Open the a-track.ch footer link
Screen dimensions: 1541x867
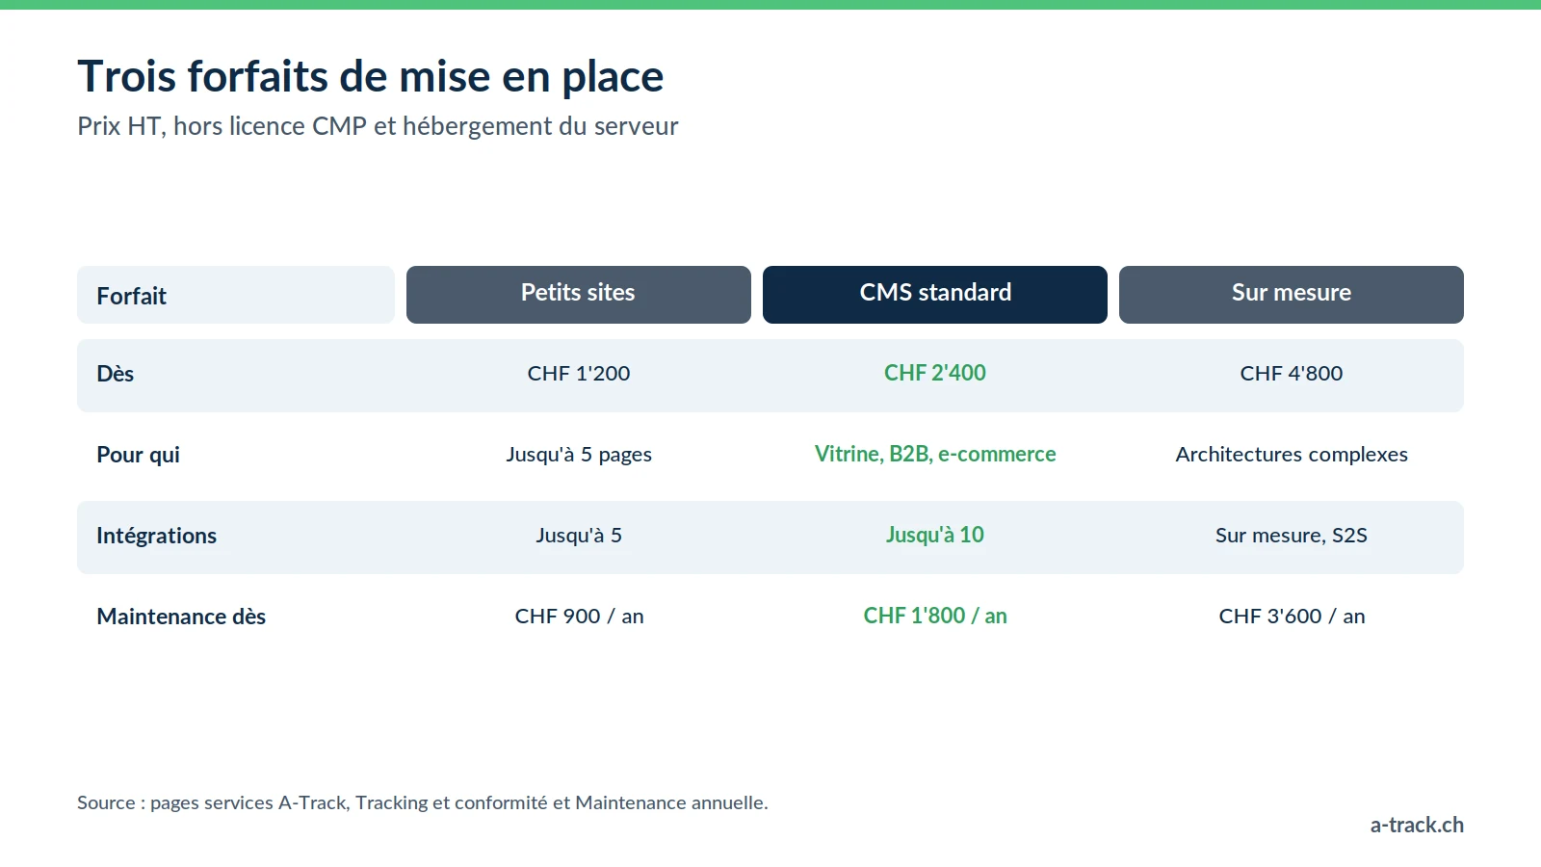(1417, 825)
